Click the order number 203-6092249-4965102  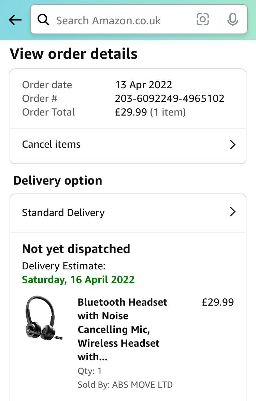pos(170,98)
